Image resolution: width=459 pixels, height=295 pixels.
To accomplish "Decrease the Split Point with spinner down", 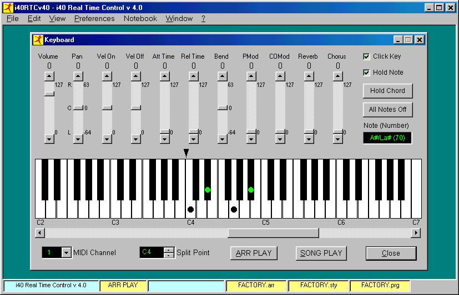I will pyautogui.click(x=169, y=255).
